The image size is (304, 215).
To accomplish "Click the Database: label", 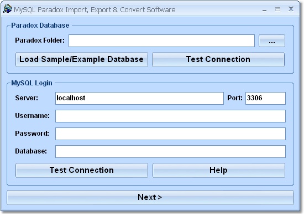I will pos(31,151).
